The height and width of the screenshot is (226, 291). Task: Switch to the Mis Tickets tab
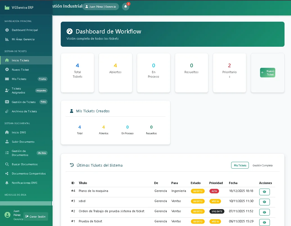click(240, 165)
